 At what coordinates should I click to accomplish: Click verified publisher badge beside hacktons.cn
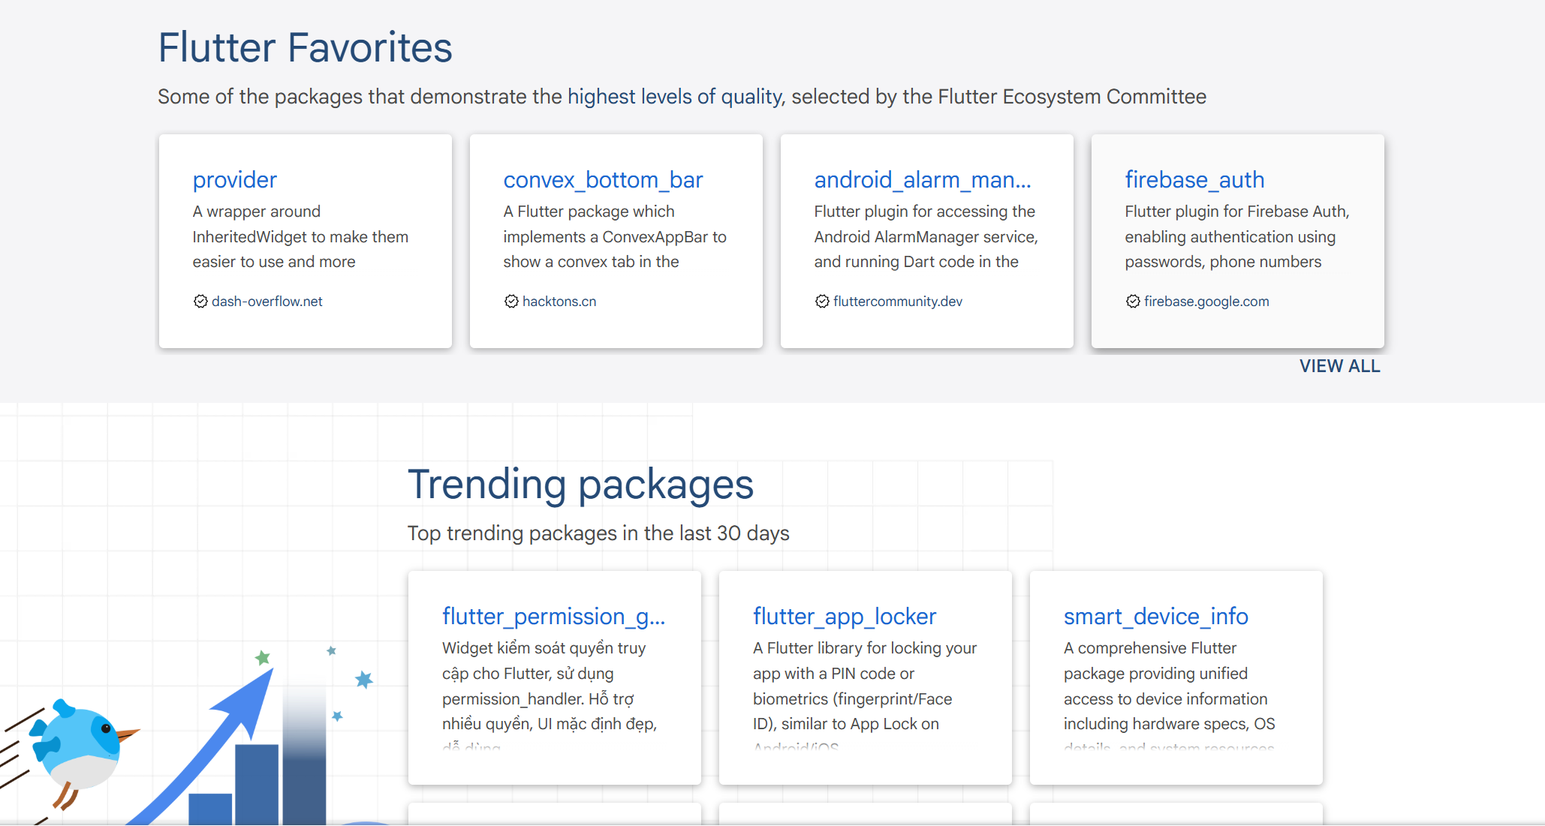click(511, 302)
